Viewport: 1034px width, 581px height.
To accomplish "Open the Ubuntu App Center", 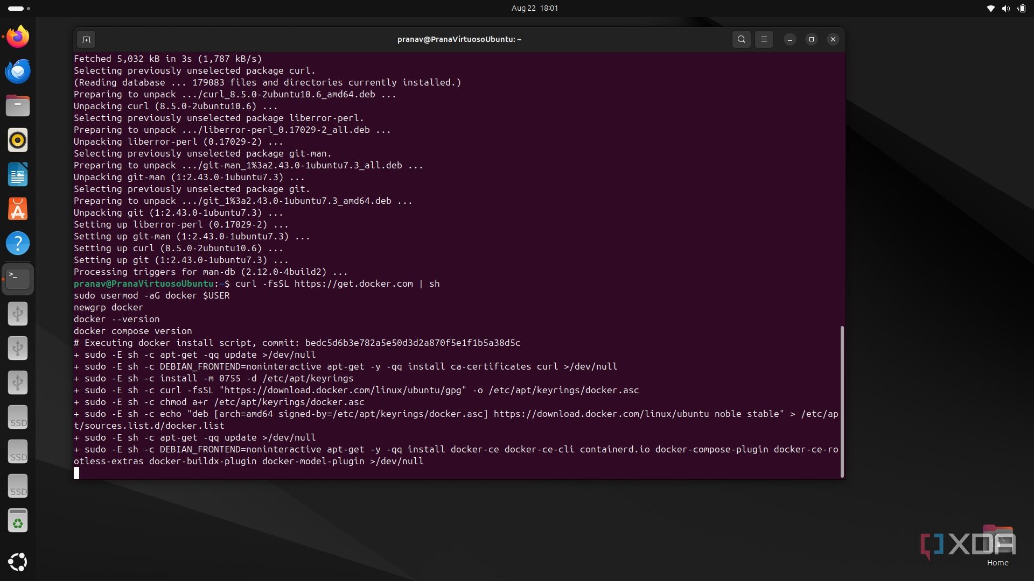I will [18, 209].
